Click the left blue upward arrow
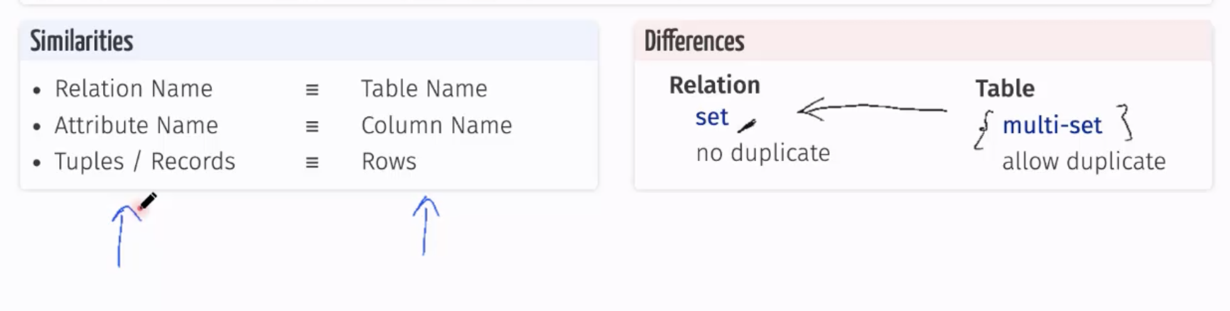1230x311 pixels. [x=119, y=235]
